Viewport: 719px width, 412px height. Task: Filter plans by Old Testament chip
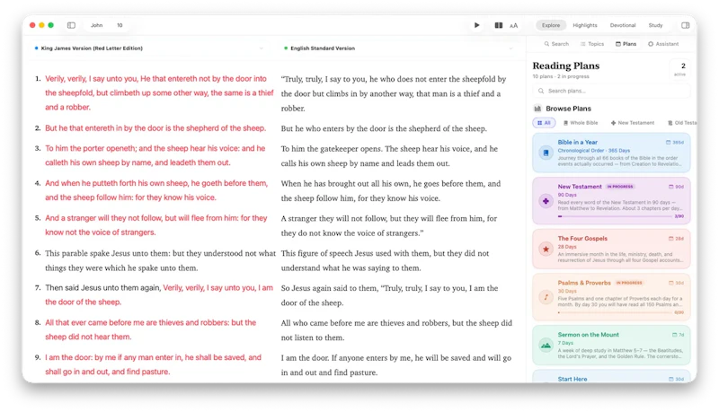[x=682, y=123]
